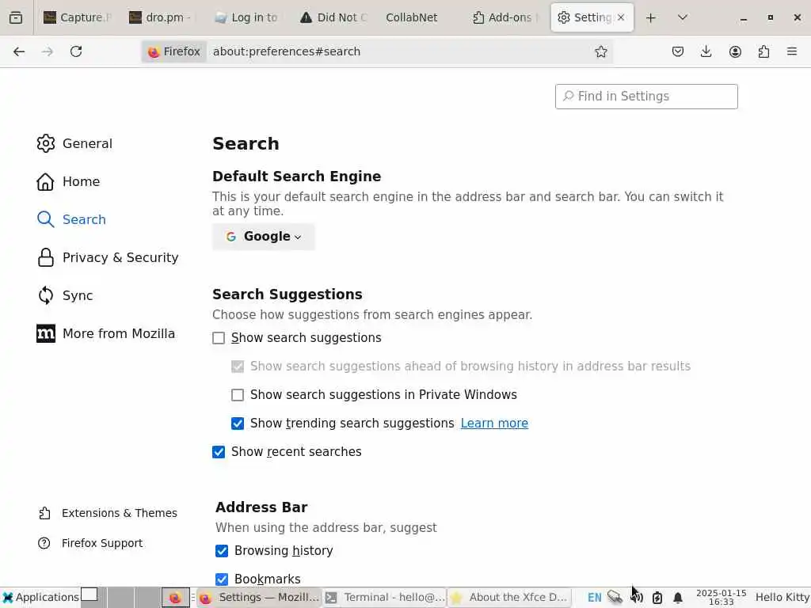
Task: Open About the Xfce Desktop taskbar window
Action: click(509, 598)
